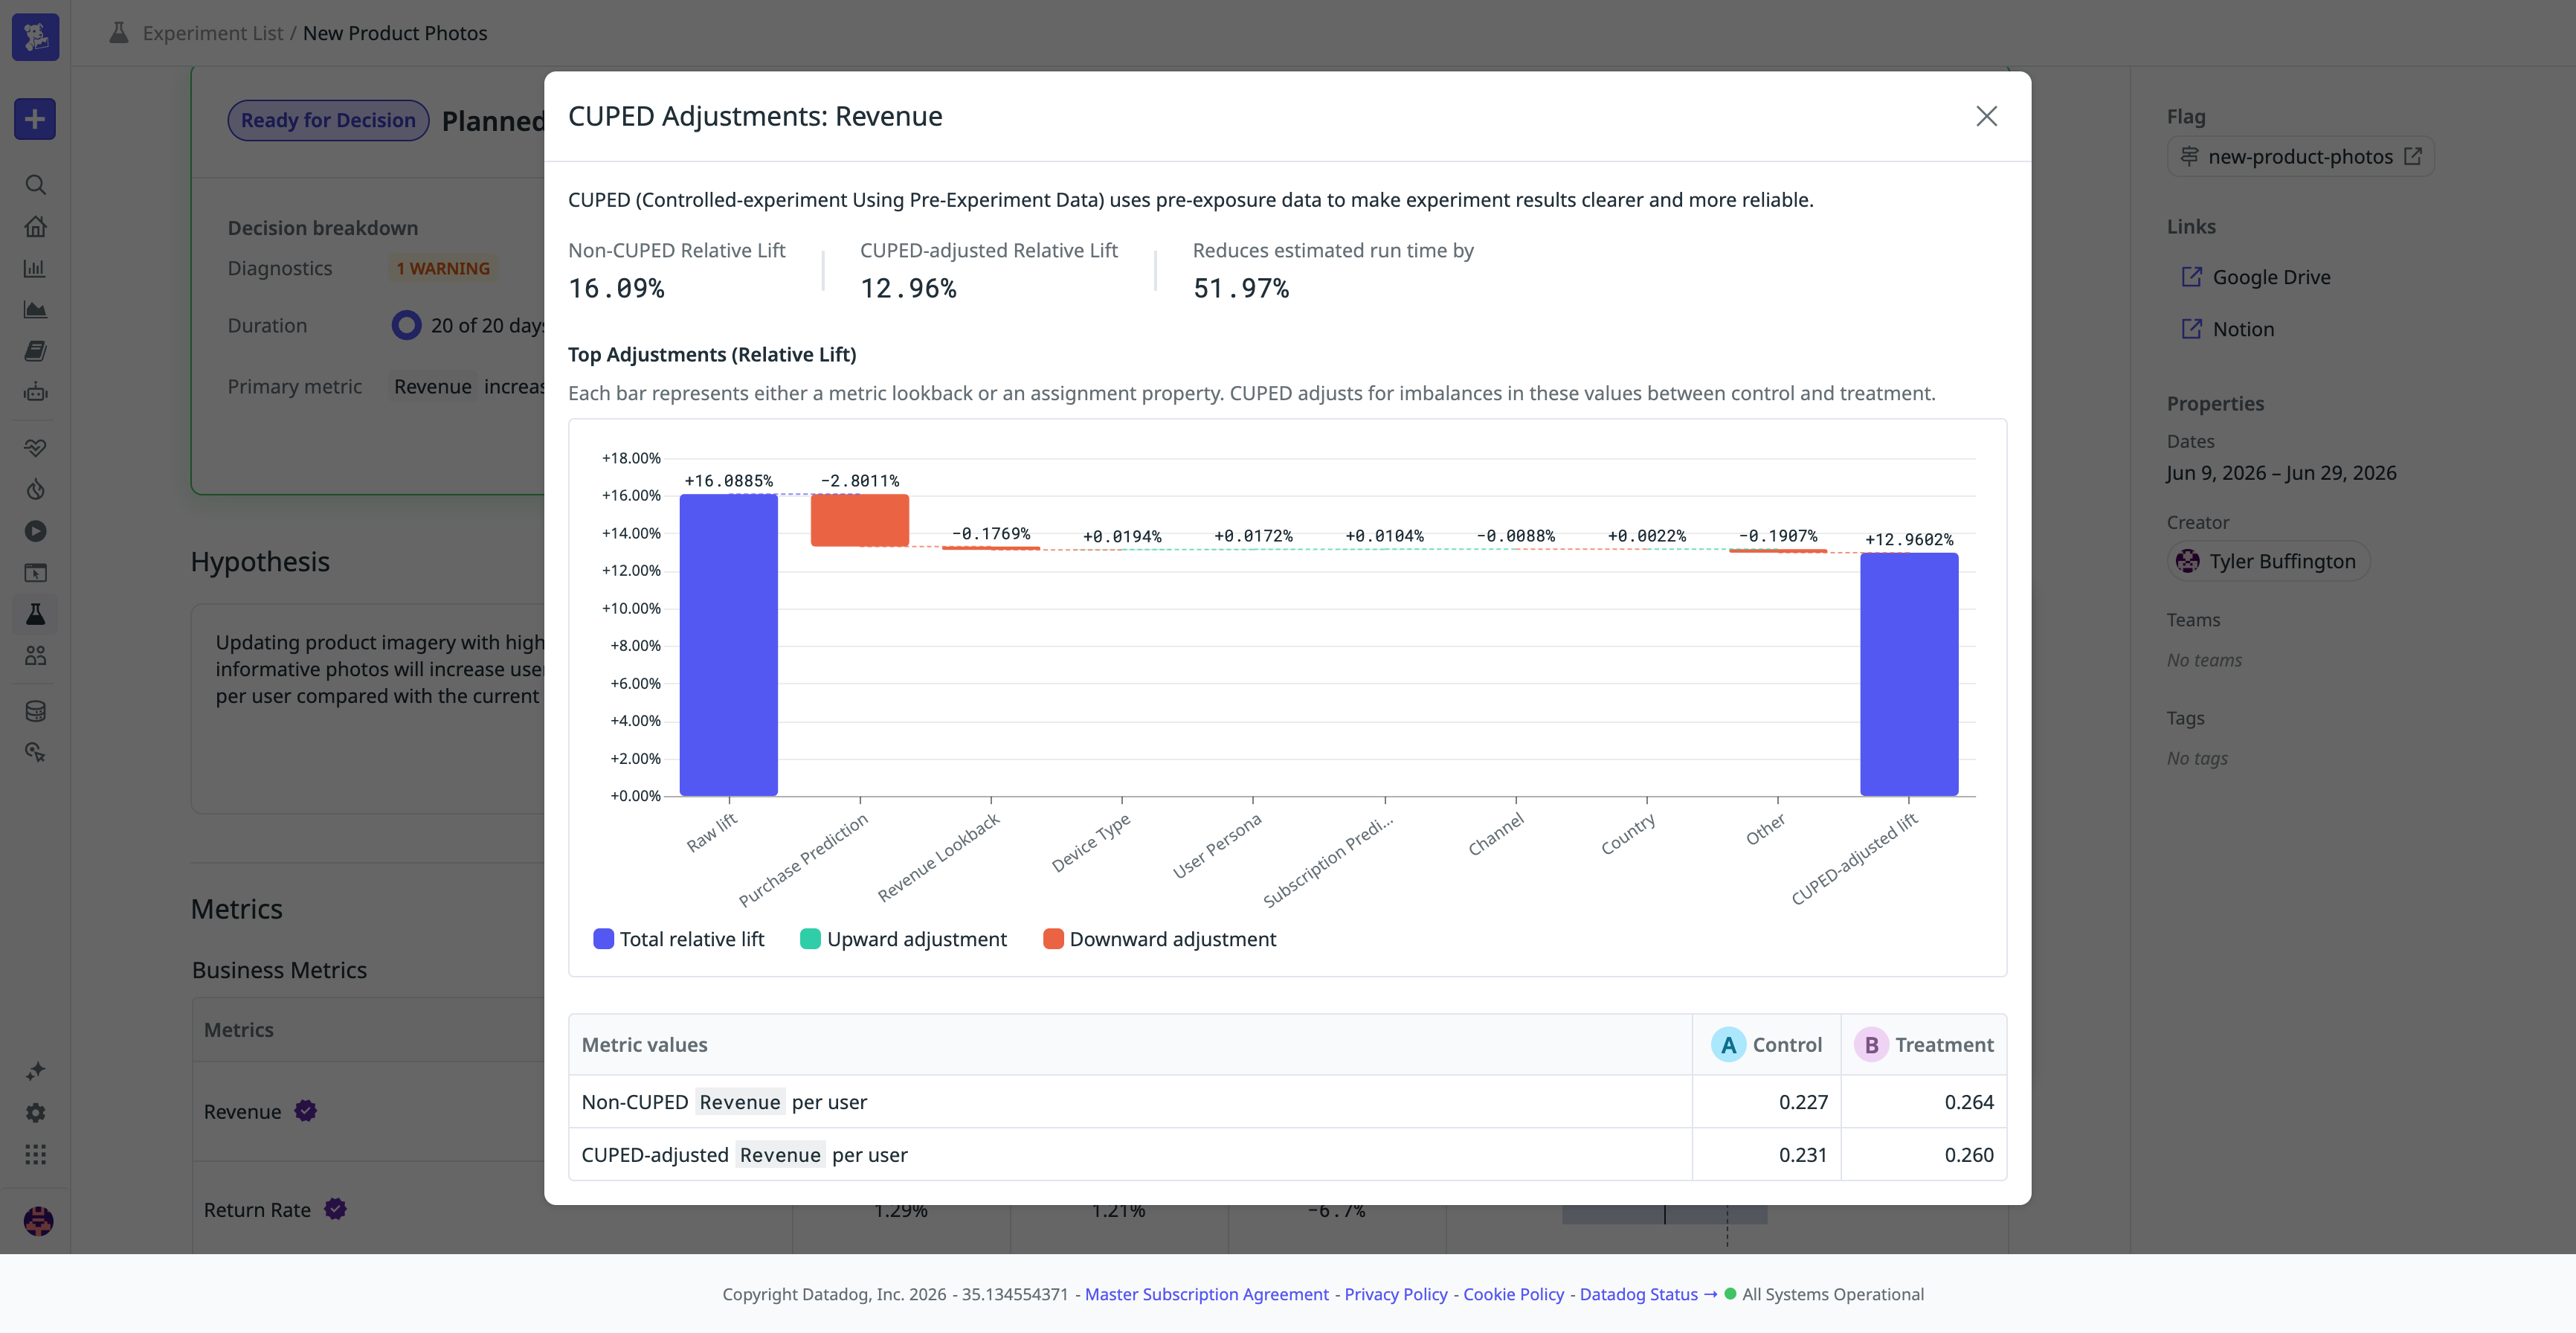Open the heartbeat monitoring icon

35,447
